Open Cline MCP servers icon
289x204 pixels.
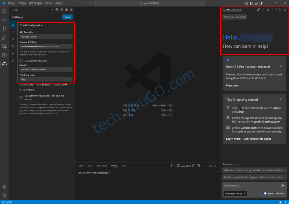pyautogui.click(x=57, y=10)
